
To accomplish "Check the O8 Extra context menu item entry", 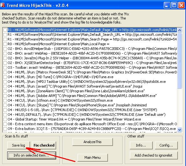I will point(5,124).
